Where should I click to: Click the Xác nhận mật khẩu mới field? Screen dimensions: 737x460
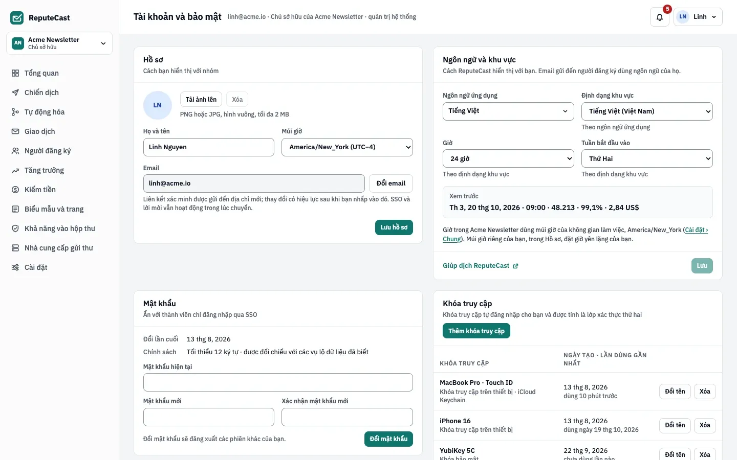pos(347,417)
